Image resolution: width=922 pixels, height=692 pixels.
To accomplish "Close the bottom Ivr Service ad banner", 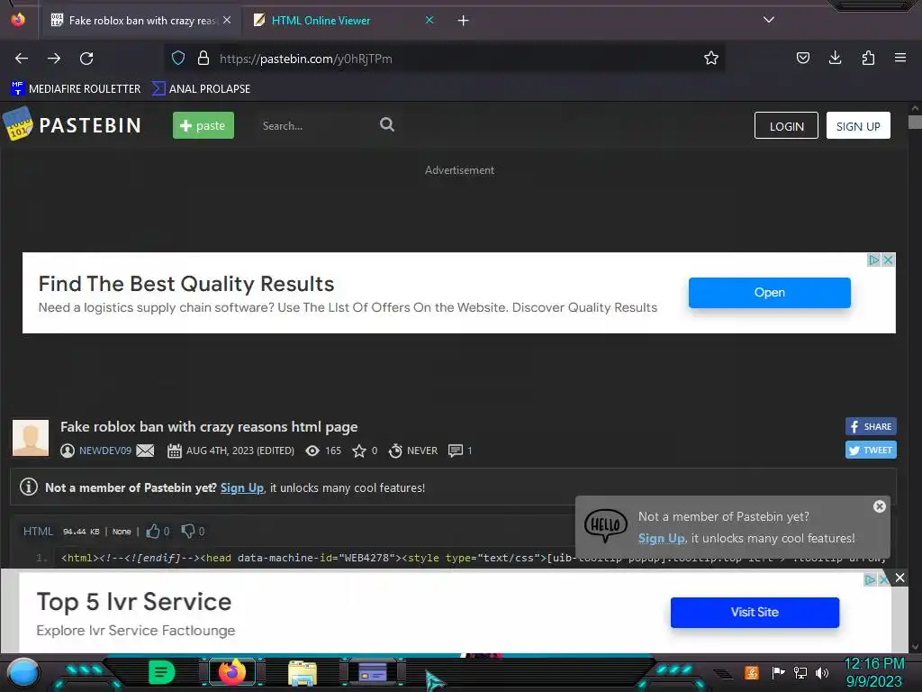I will 899,578.
